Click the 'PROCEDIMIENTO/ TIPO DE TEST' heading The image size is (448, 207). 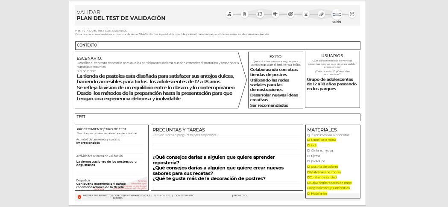(101, 129)
